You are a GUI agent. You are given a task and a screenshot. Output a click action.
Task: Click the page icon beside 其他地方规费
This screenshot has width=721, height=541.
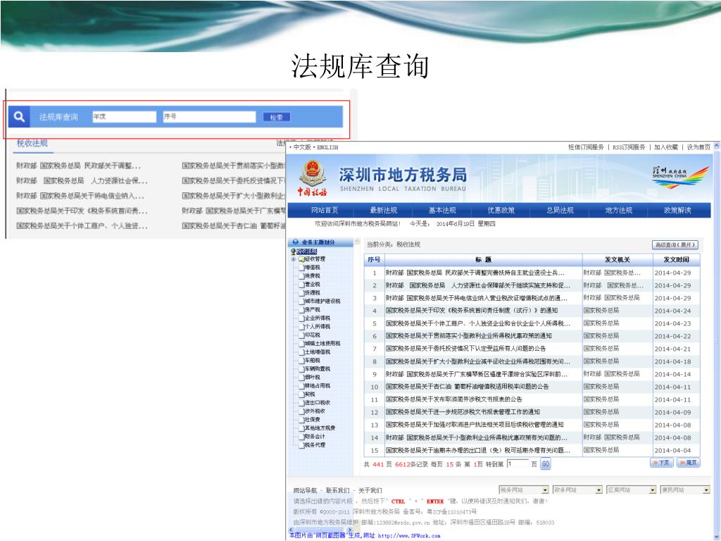click(x=301, y=428)
